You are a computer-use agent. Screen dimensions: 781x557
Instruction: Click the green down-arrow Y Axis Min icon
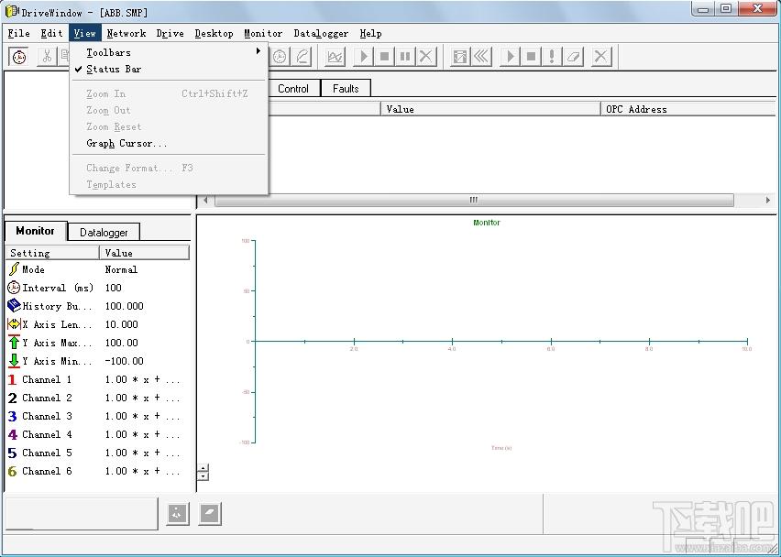pos(14,361)
